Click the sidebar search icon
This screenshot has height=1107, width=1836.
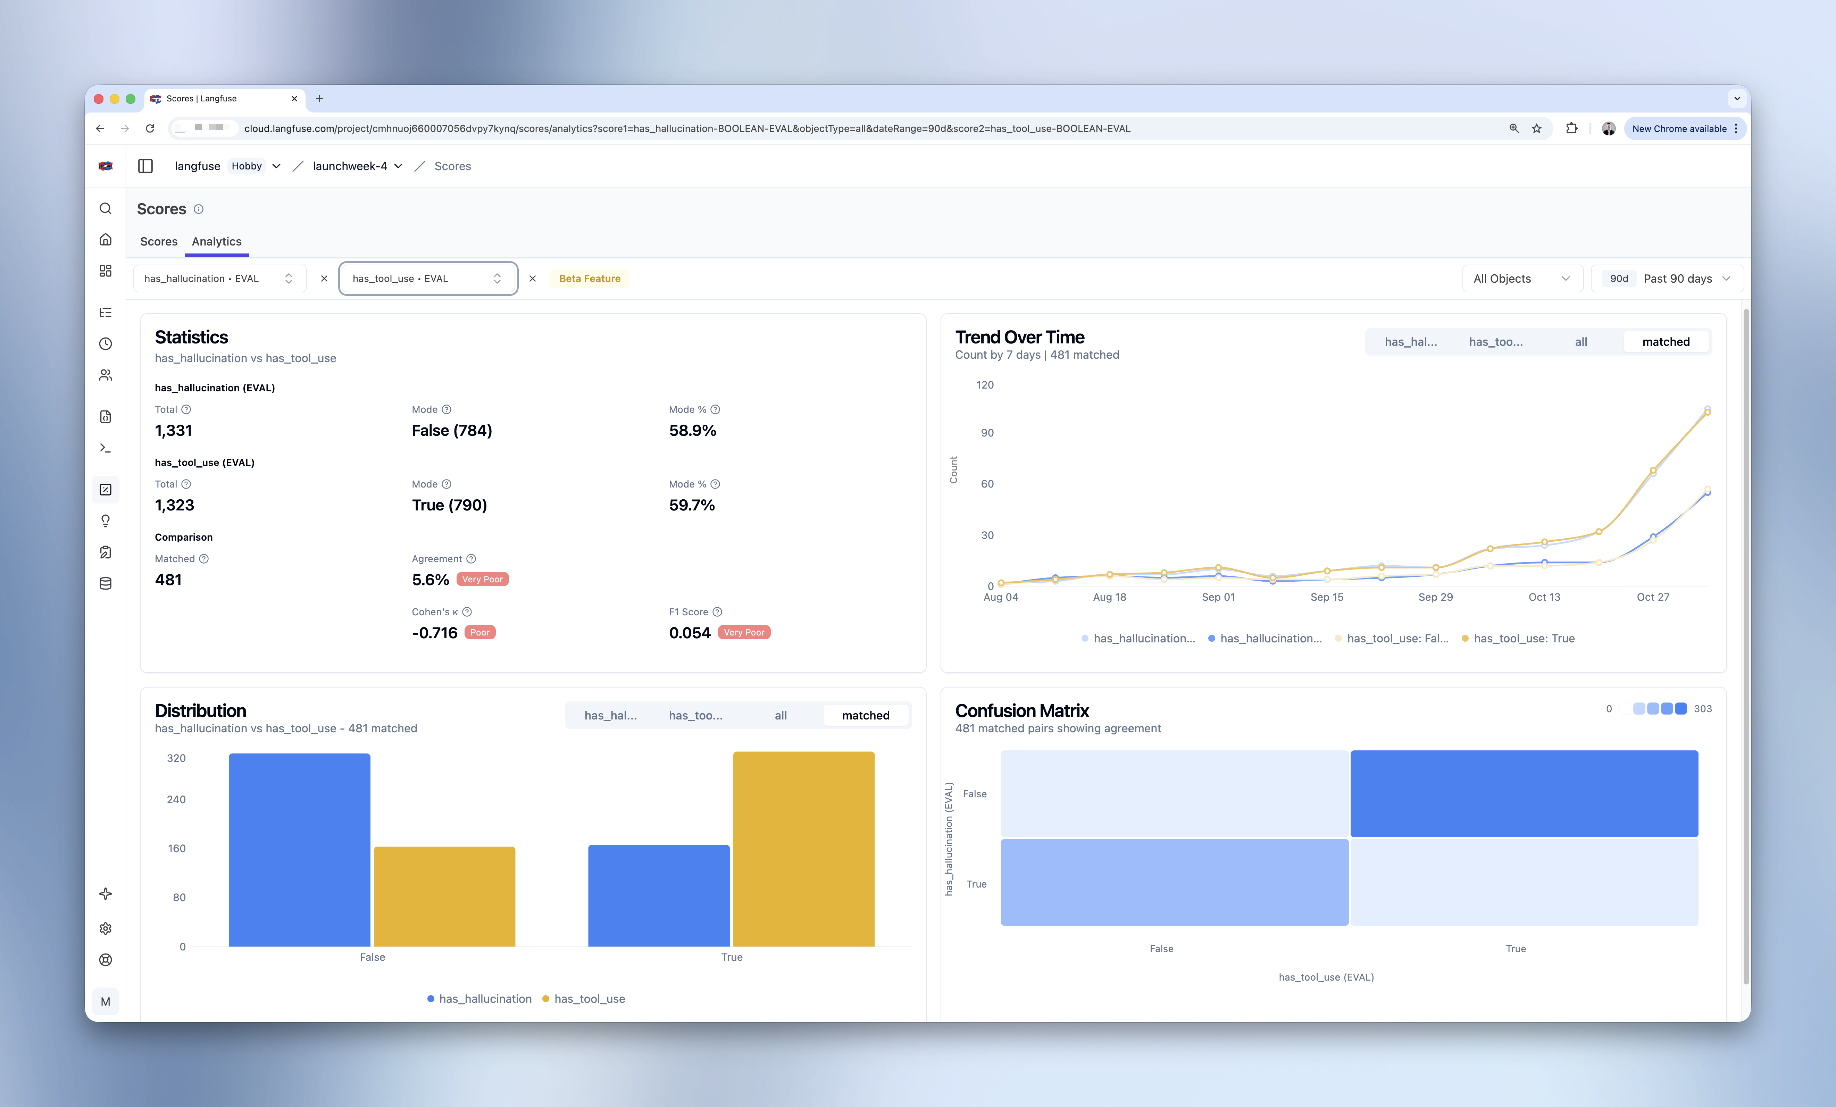point(105,208)
